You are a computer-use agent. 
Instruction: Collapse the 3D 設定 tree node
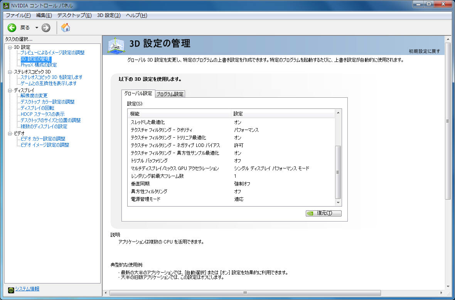coord(10,47)
